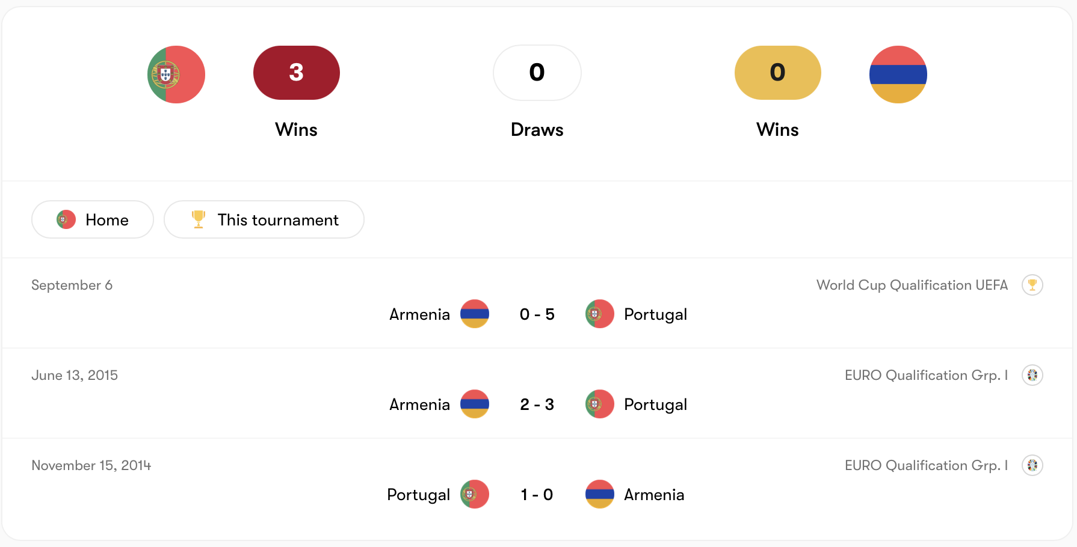Toggle the This tournament filter
This screenshot has width=1077, height=547.
point(264,220)
